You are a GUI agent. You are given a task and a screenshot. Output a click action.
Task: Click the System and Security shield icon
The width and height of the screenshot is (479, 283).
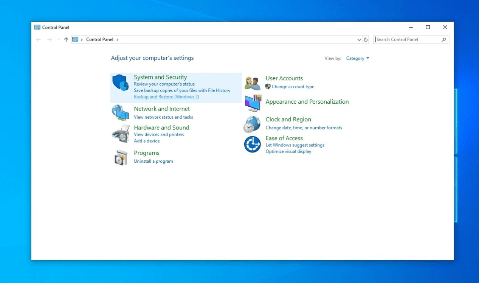121,82
